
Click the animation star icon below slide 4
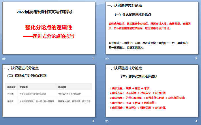pos(107,121)
